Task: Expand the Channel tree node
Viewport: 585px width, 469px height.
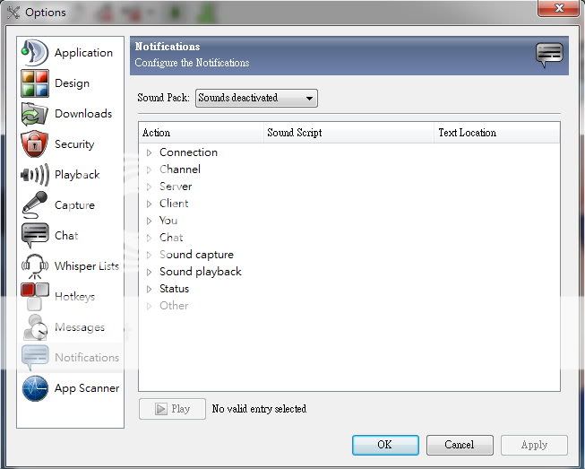Action: click(150, 169)
